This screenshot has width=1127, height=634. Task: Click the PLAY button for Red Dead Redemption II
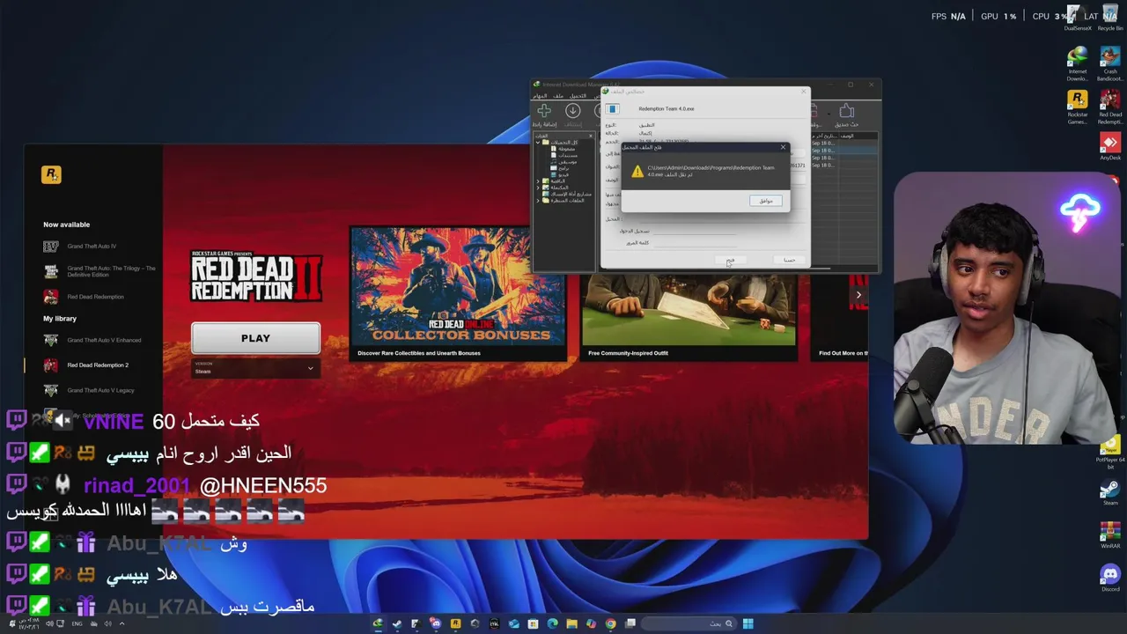[255, 338]
